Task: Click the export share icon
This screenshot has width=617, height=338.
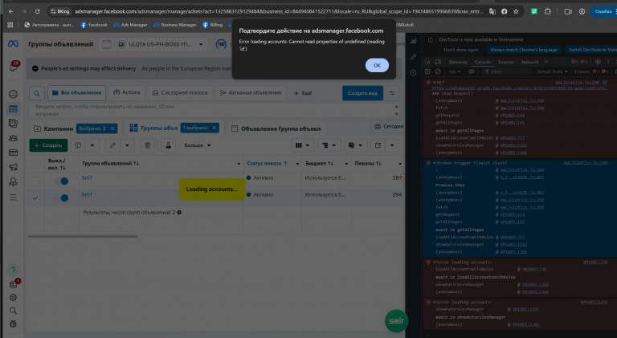Action: 378,145
